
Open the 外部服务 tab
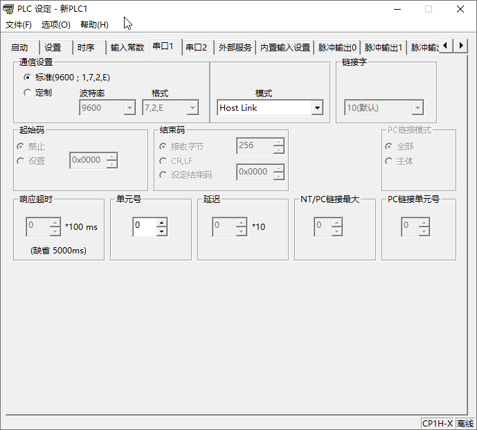point(235,48)
